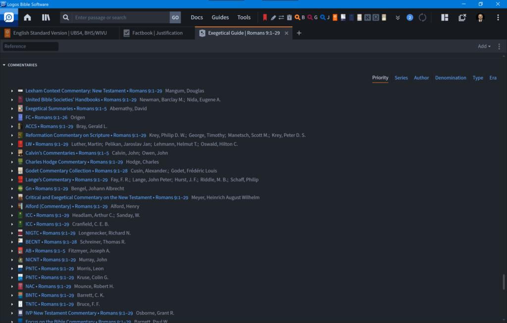Focus the passage or search box
Screen dimensions: 507x323
point(121,17)
